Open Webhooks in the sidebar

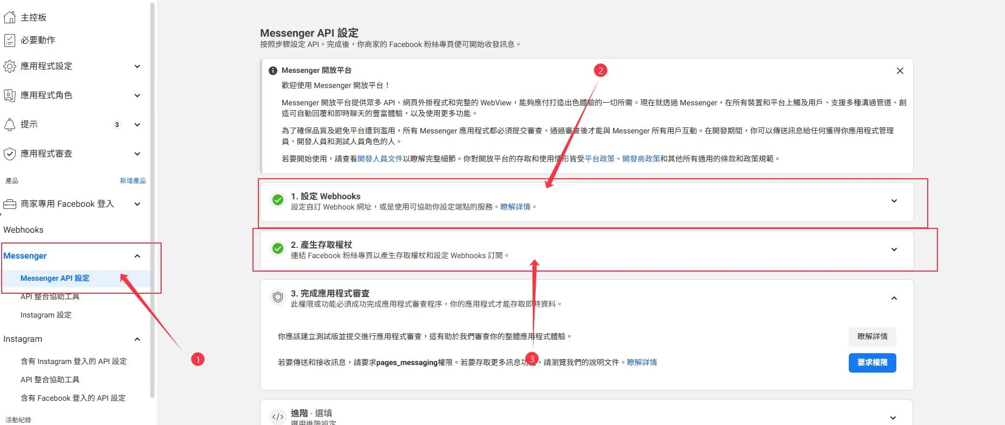point(23,230)
